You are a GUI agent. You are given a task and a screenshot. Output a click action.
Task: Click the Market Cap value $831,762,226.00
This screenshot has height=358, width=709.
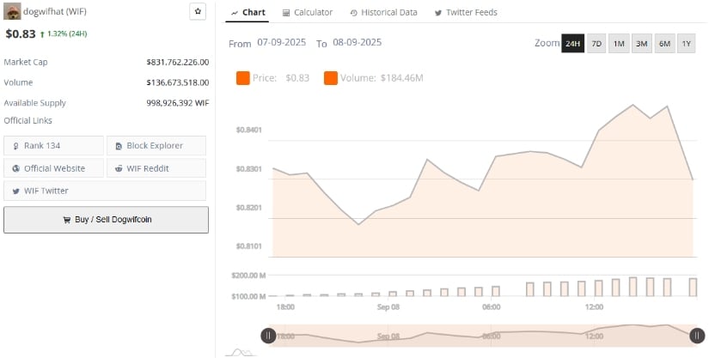pos(178,63)
